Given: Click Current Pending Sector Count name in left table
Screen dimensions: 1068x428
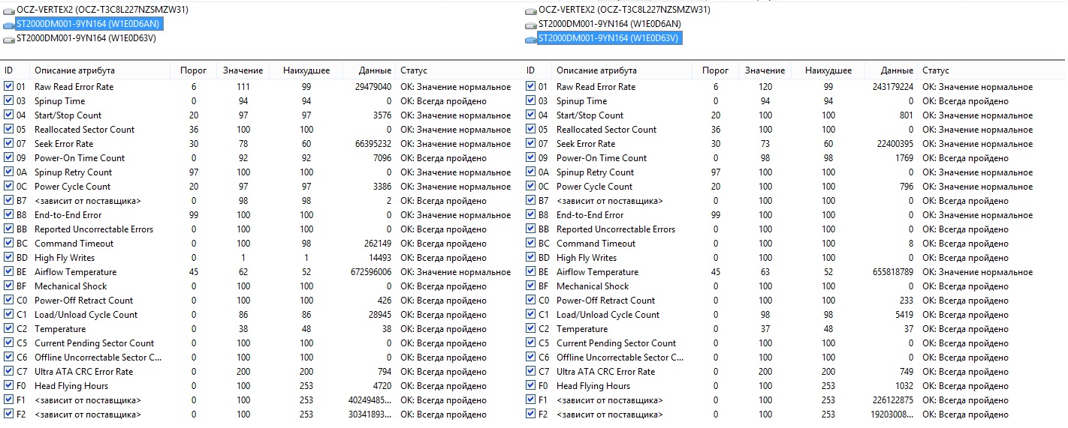Looking at the screenshot, I should [94, 343].
